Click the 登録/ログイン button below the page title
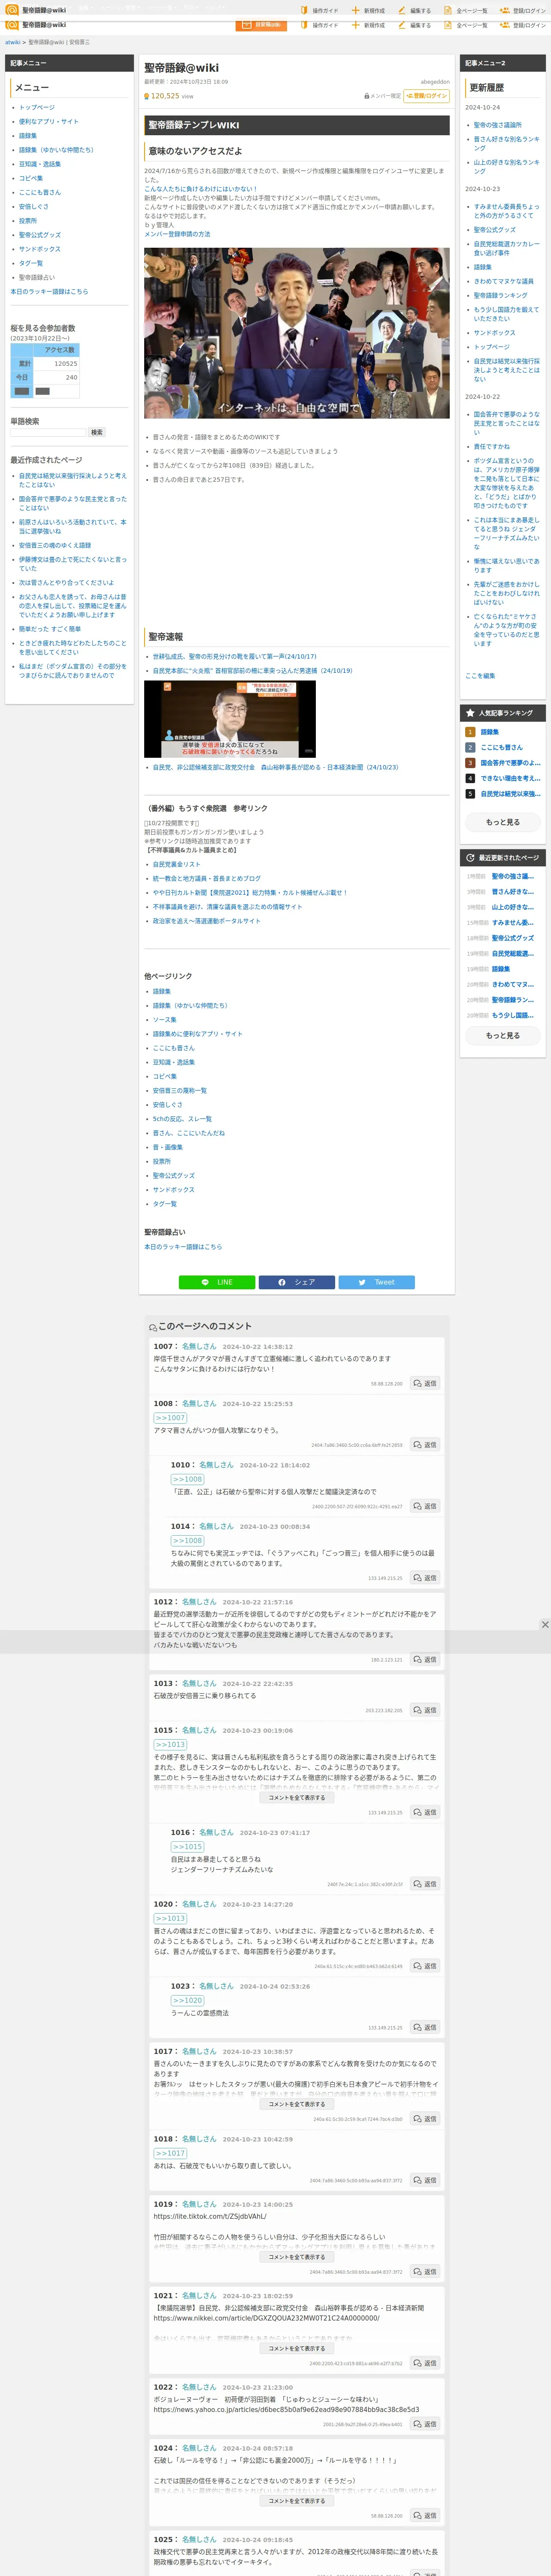This screenshot has width=551, height=2576. click(x=427, y=96)
